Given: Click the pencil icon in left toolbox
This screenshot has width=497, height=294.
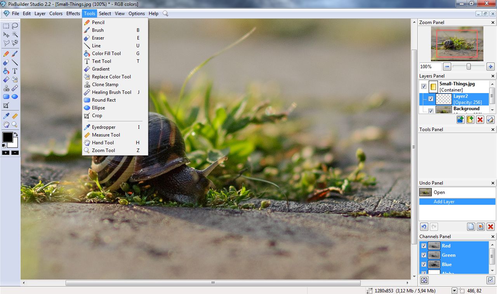Looking at the screenshot, I should click(x=6, y=54).
